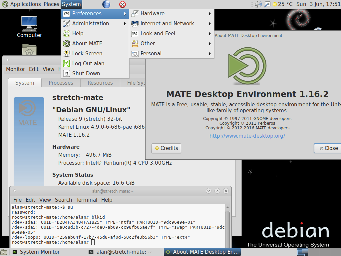Switch to the Resources tab
The width and height of the screenshot is (341, 256).
click(x=100, y=83)
